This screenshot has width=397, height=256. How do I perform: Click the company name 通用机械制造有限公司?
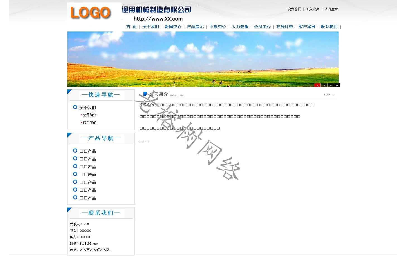(x=157, y=10)
